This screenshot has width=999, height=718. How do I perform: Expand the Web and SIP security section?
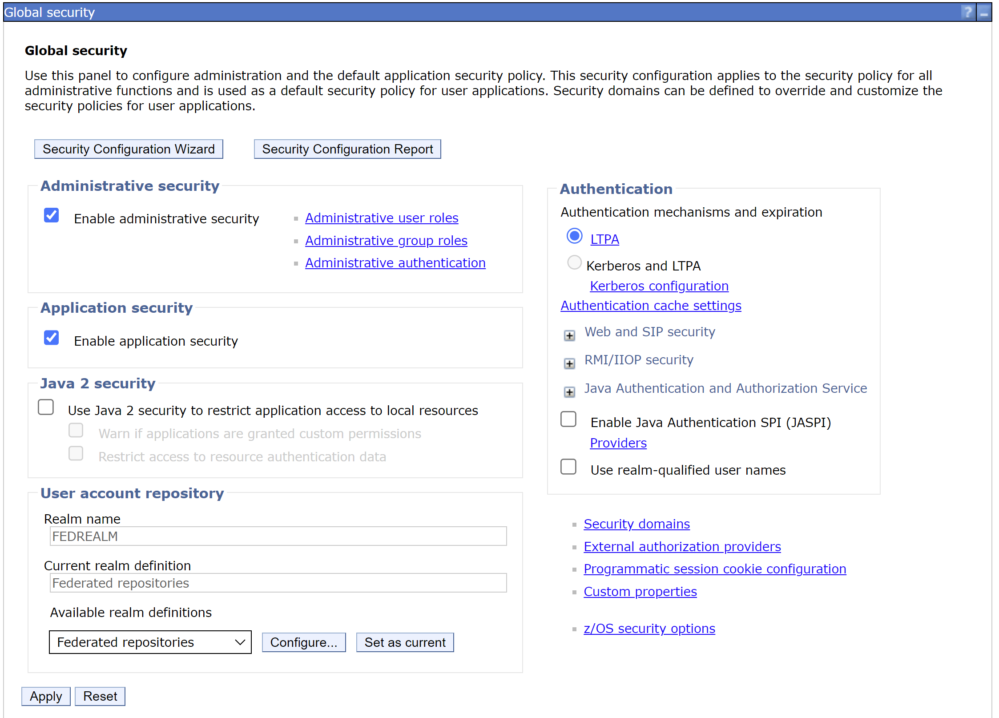pyautogui.click(x=569, y=335)
